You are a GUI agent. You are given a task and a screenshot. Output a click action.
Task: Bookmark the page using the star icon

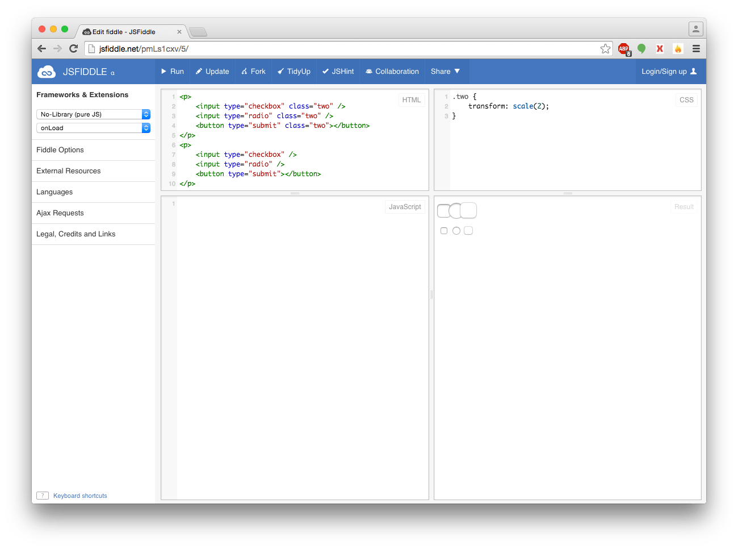point(605,49)
